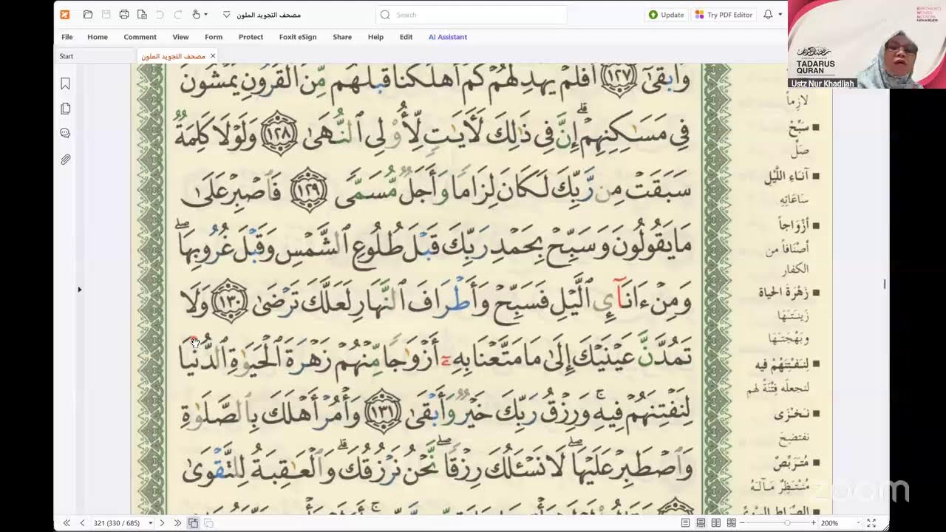The height and width of the screenshot is (532, 946).
Task: Click inside the Search field
Action: [x=472, y=14]
